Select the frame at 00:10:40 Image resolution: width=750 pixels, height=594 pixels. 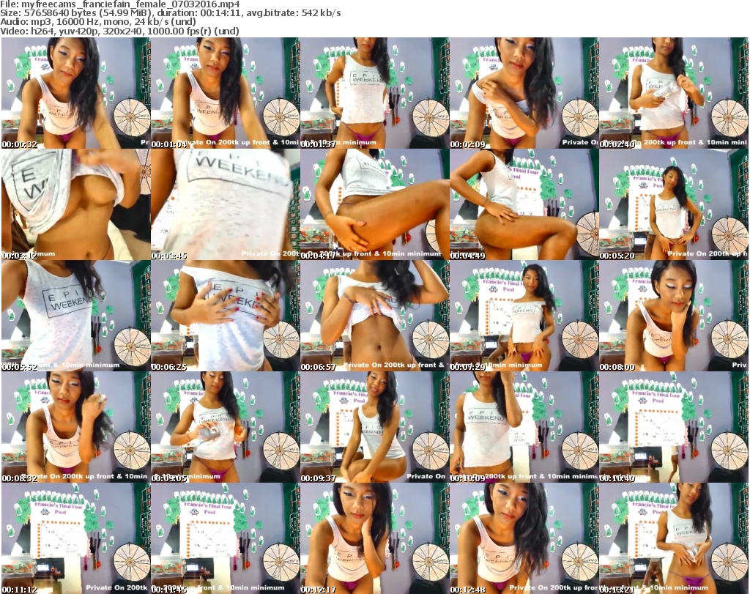(x=673, y=427)
